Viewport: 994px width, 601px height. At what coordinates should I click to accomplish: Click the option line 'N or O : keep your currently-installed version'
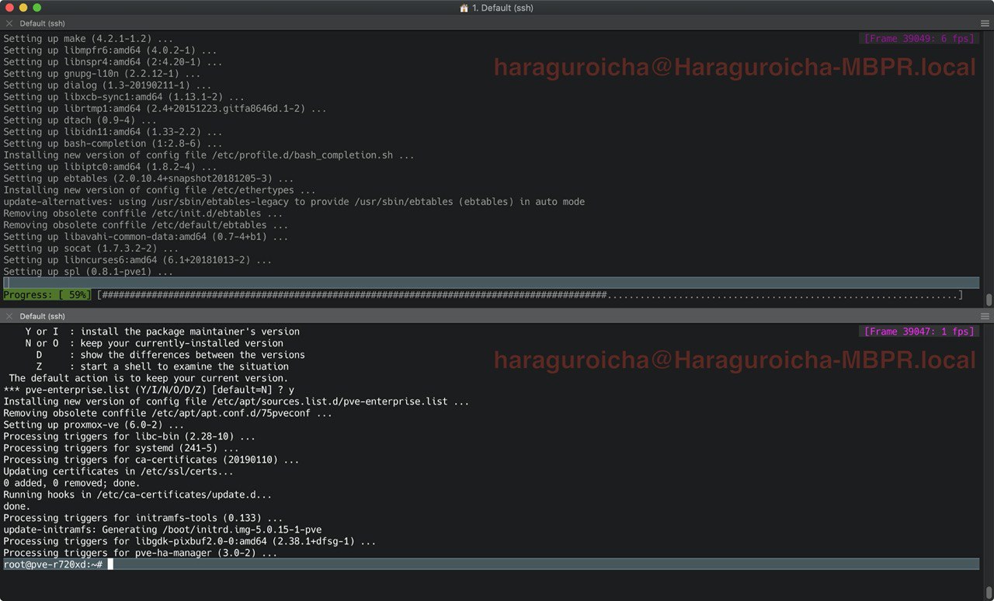(x=155, y=342)
